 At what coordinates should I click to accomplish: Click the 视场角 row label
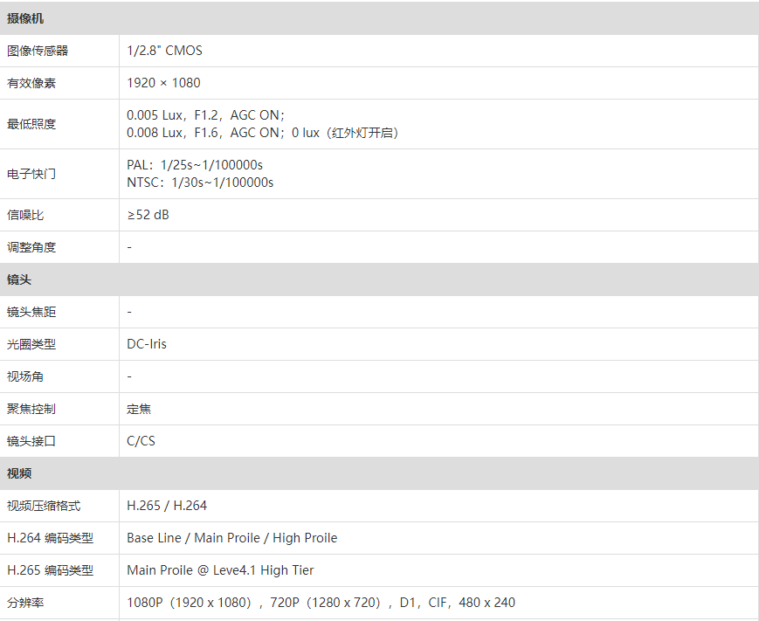pos(25,376)
